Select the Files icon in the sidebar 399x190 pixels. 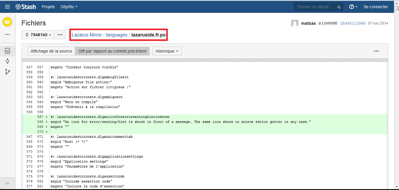[7, 51]
